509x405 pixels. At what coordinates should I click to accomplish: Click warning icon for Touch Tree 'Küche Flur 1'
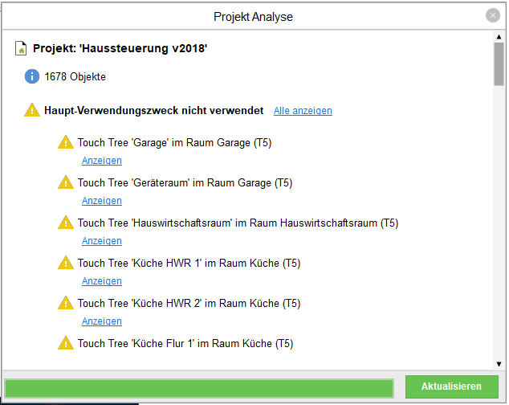pyautogui.click(x=66, y=343)
